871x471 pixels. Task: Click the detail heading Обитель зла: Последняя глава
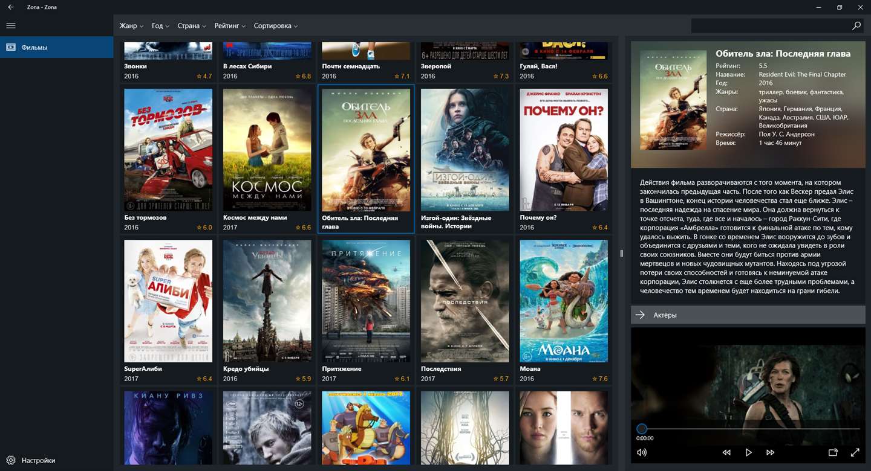(783, 54)
